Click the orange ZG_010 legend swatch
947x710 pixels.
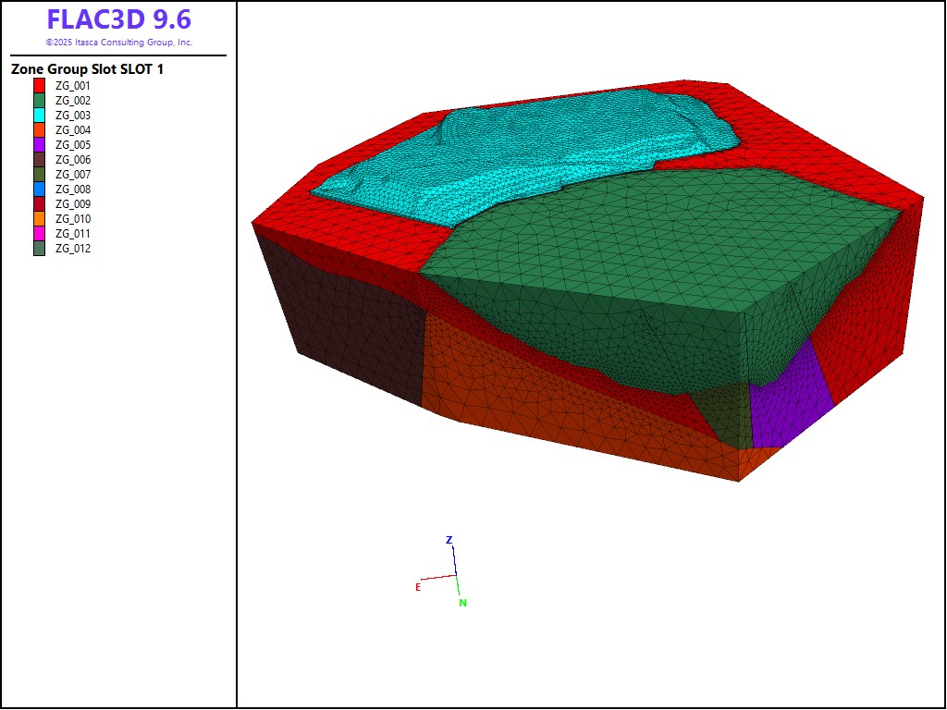[39, 219]
